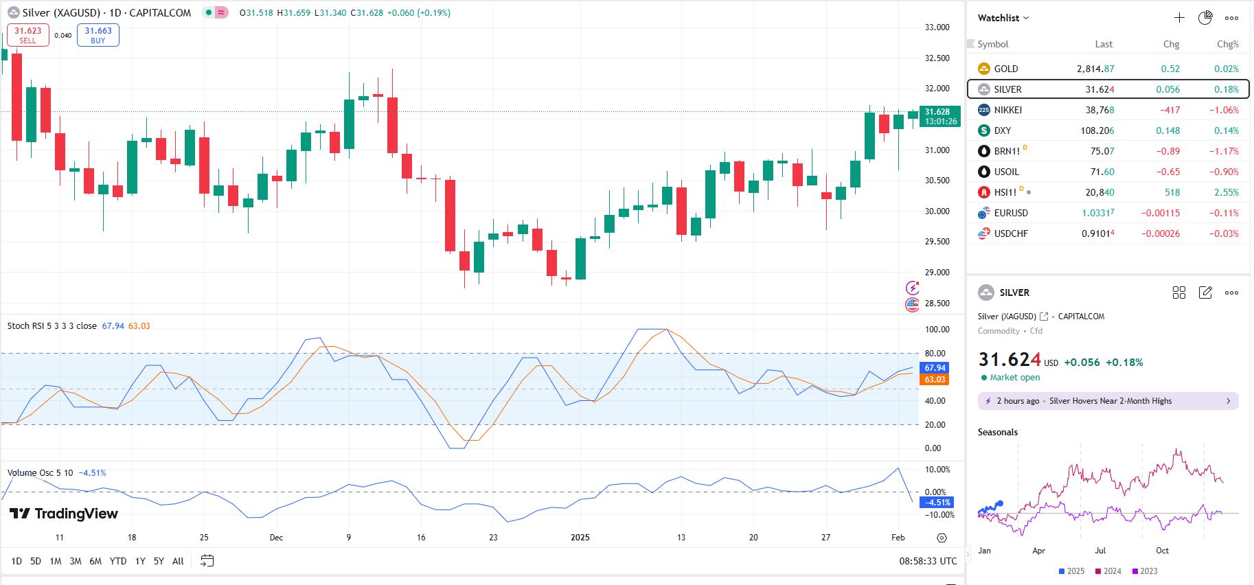Open the Silver Hovers Near 2-Month Highs news
Image resolution: width=1254 pixels, height=585 pixels.
point(1108,401)
